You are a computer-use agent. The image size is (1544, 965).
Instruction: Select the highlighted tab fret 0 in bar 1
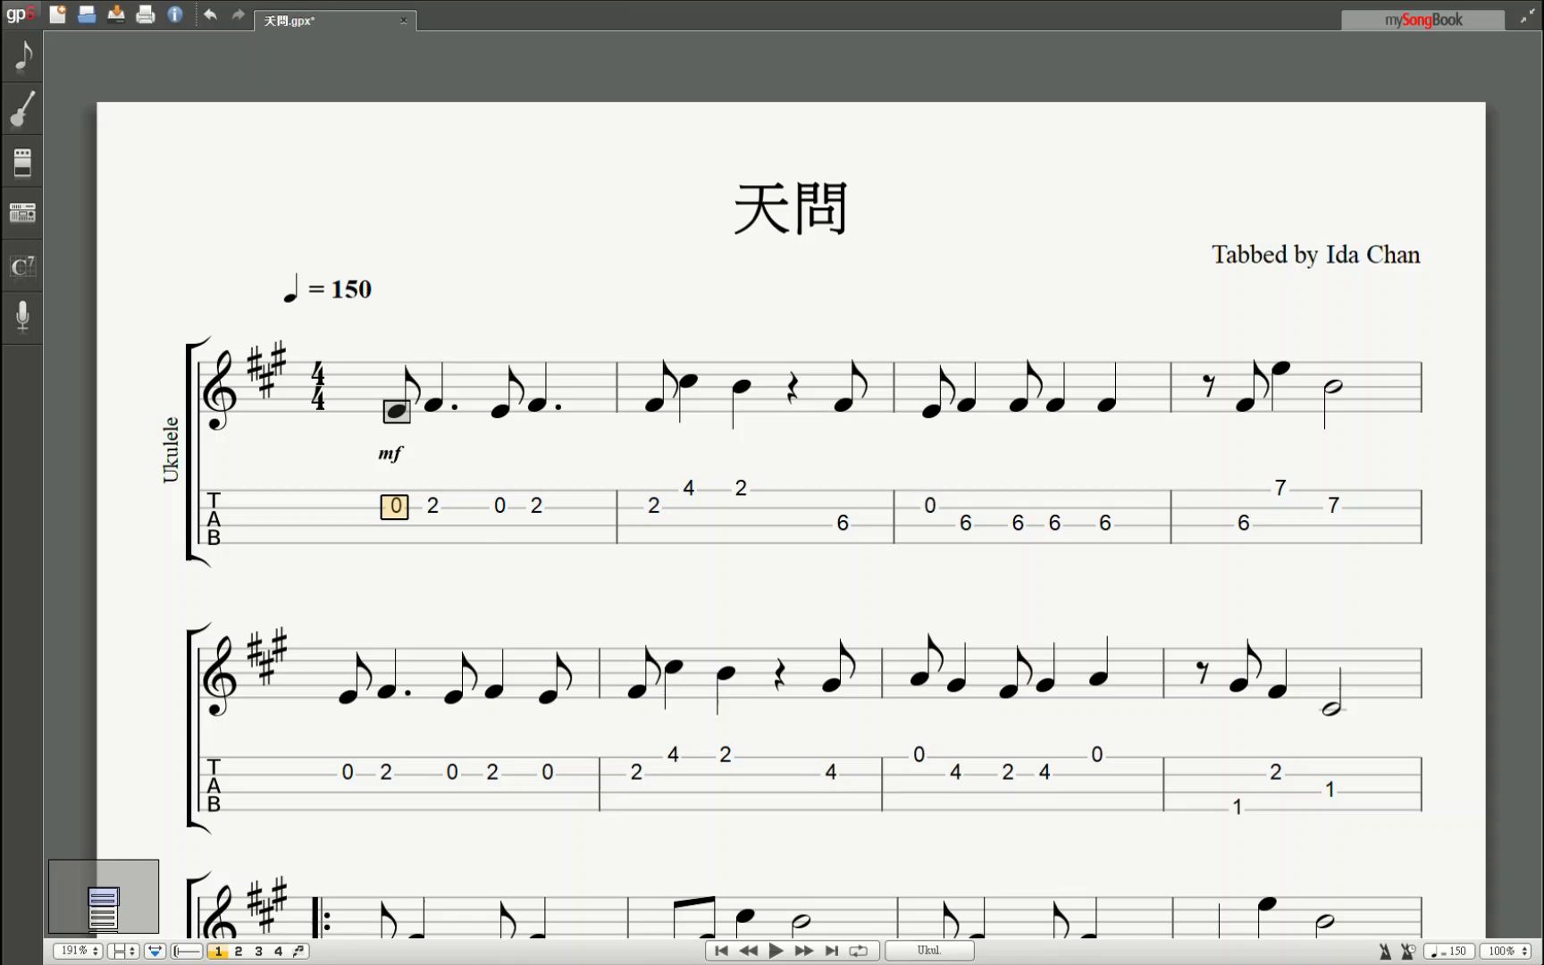tap(395, 507)
